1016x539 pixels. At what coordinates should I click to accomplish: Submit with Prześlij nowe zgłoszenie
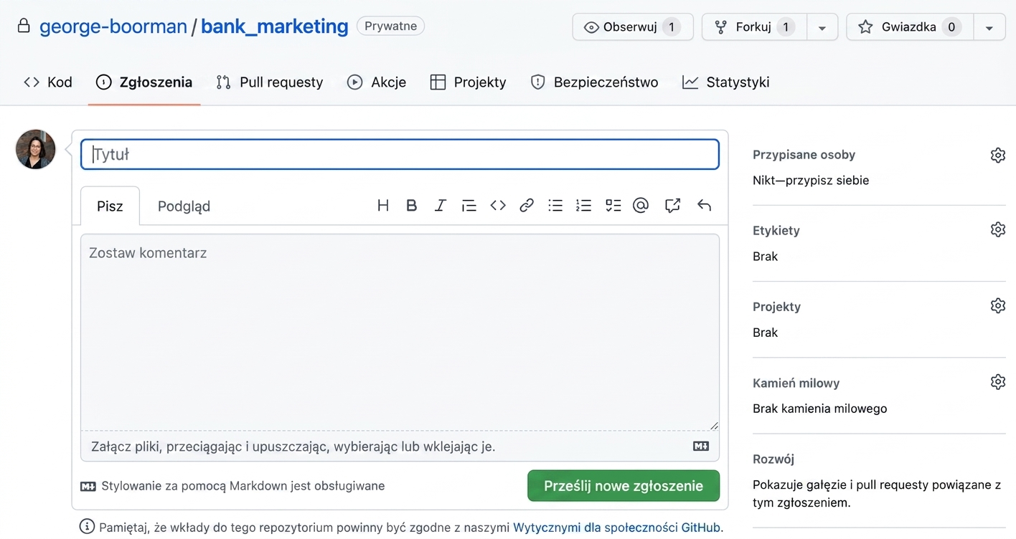click(x=624, y=485)
